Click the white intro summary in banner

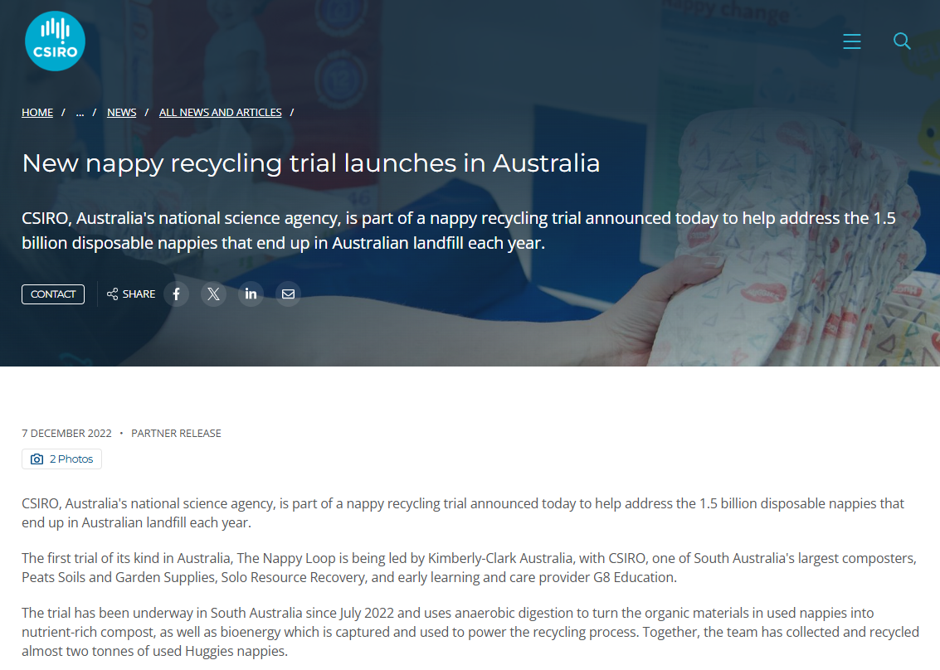pos(459,231)
